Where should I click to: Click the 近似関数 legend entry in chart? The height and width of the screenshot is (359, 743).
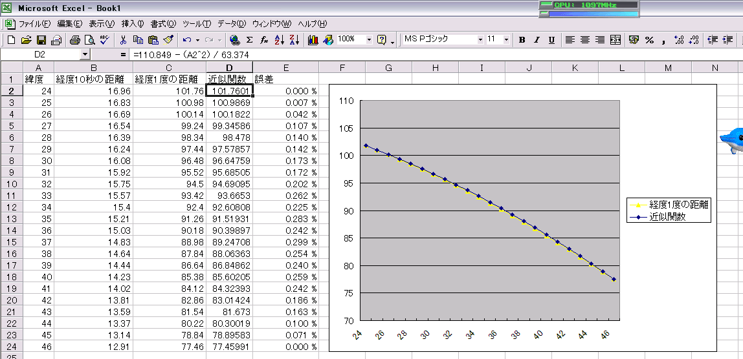668,217
